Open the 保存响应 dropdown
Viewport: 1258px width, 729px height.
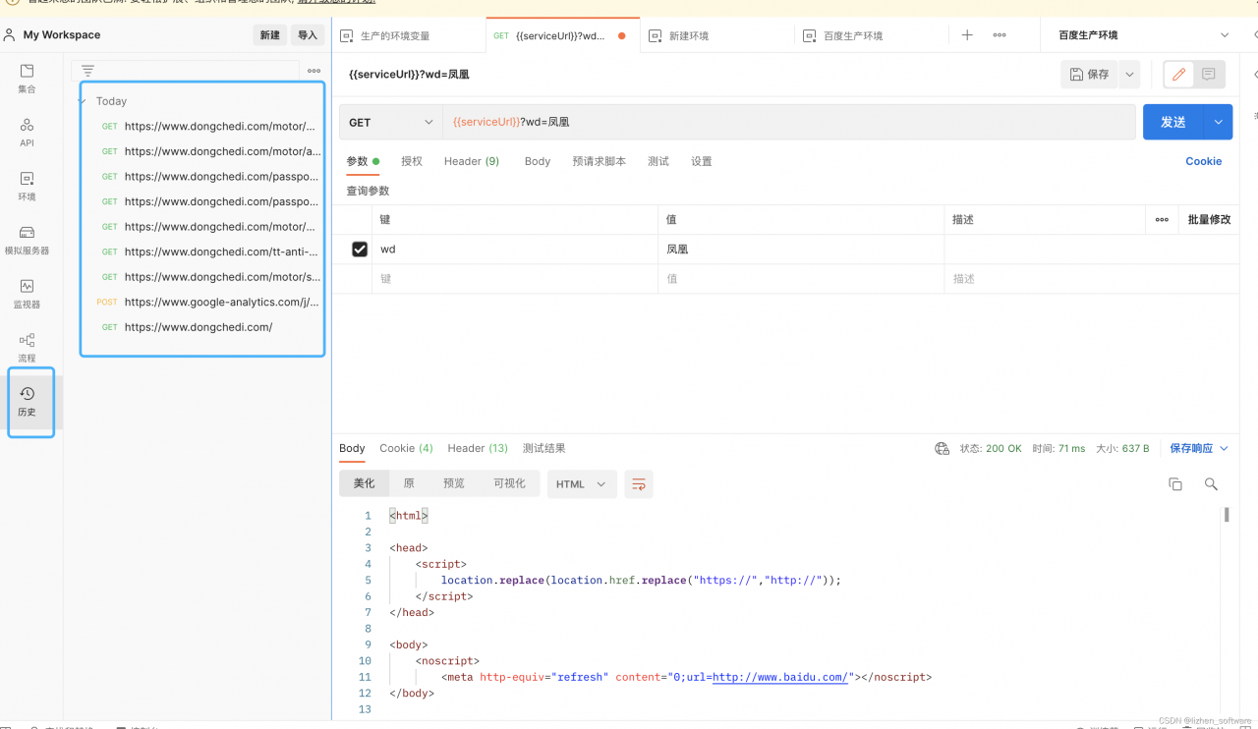pyautogui.click(x=1199, y=448)
